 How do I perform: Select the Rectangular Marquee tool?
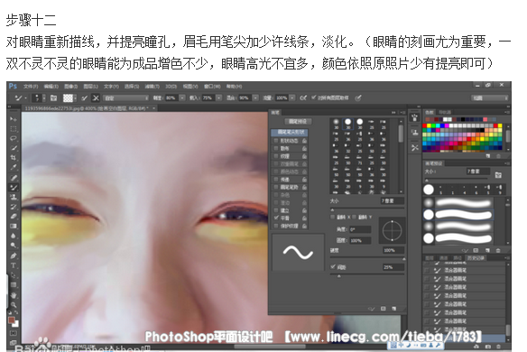click(x=14, y=129)
